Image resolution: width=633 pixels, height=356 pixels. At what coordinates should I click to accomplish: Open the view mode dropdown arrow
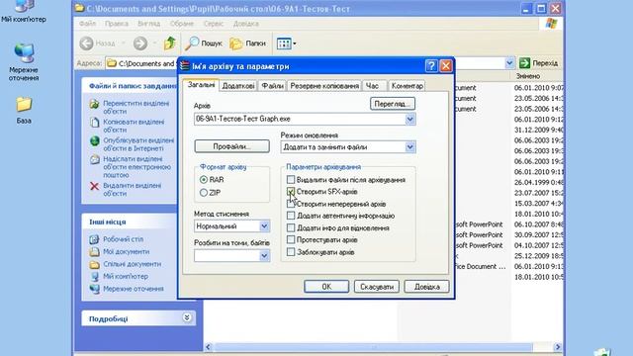pos(295,44)
